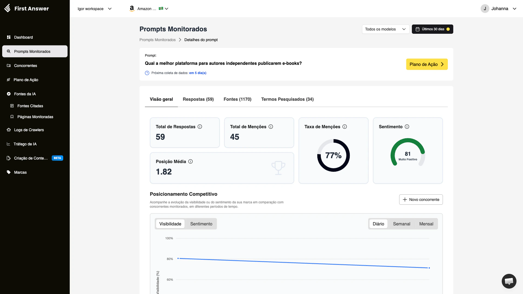Select the Concorrentes sidebar icon

[x=8, y=66]
